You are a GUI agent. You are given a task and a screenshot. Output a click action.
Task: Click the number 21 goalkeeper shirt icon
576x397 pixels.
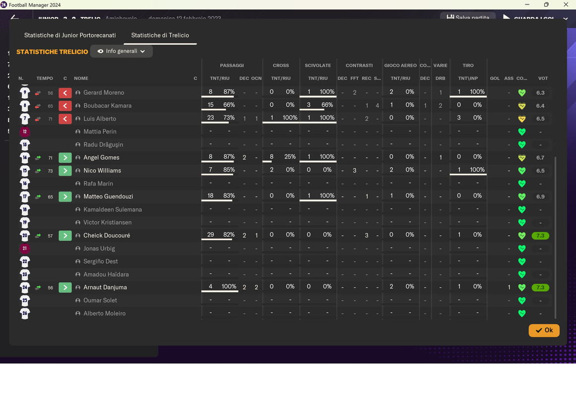point(25,249)
